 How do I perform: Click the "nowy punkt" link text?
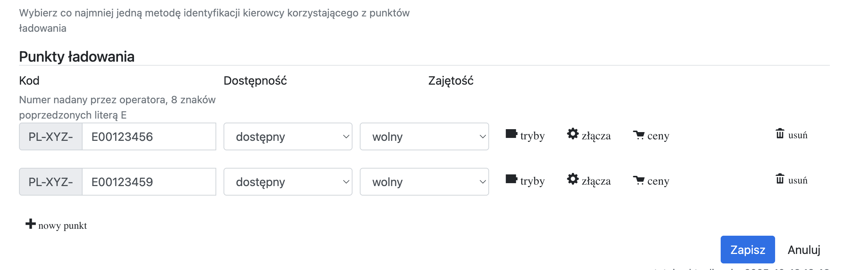click(62, 225)
